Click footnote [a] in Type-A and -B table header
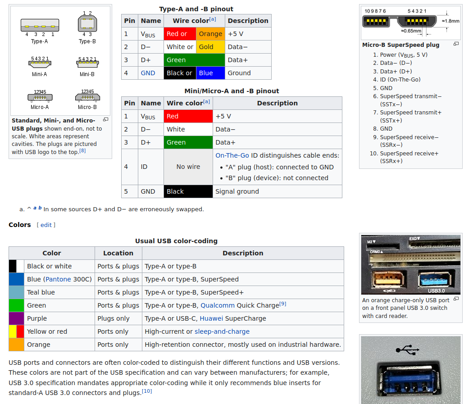This screenshot has height=404, width=464. 213,19
